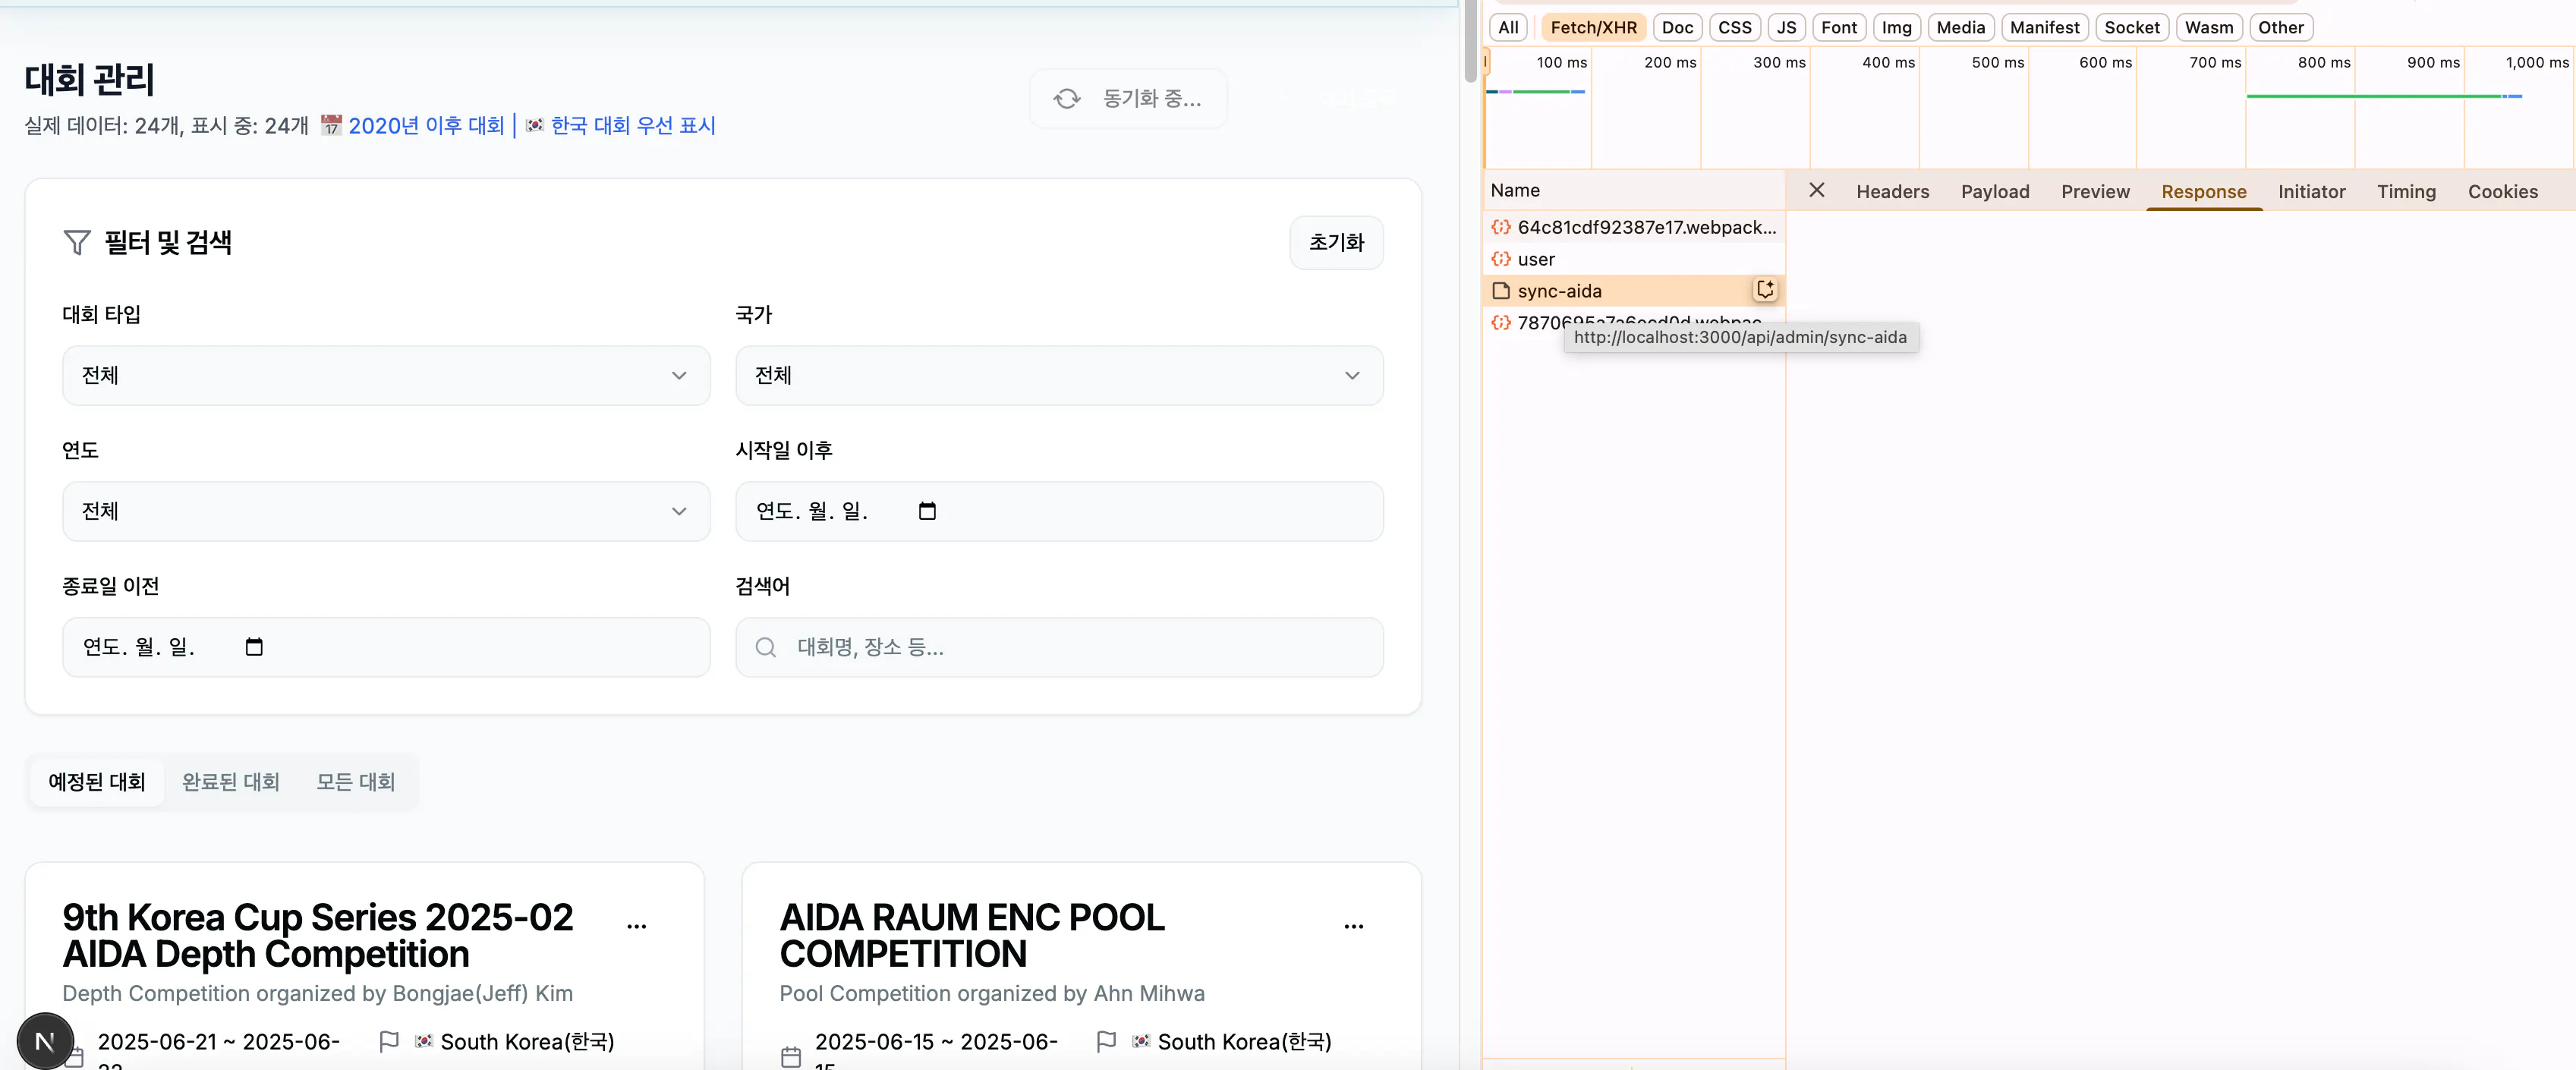Click the 검색어 search input field

[1059, 647]
